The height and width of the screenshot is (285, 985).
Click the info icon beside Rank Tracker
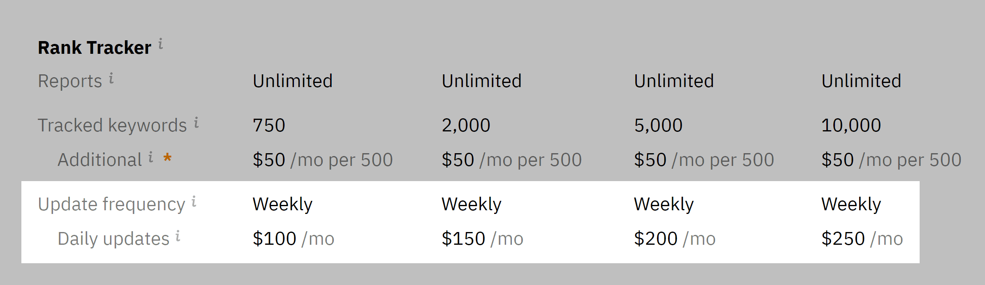(x=161, y=44)
